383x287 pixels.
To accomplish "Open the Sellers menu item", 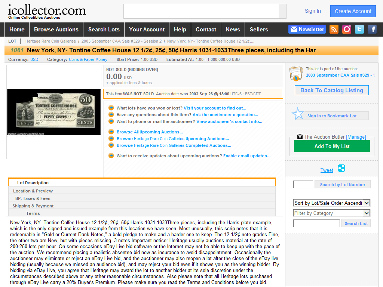I will click(259, 30).
